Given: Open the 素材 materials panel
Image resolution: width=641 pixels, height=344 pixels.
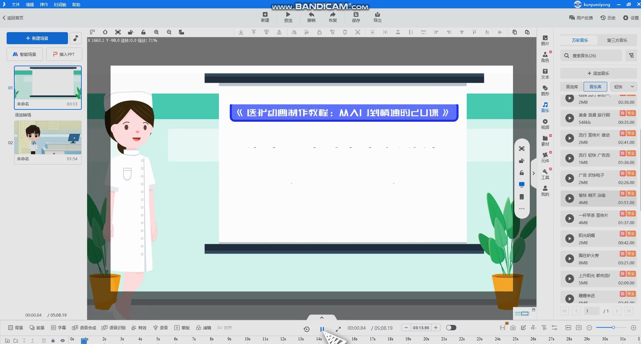Looking at the screenshot, I should (545, 141).
